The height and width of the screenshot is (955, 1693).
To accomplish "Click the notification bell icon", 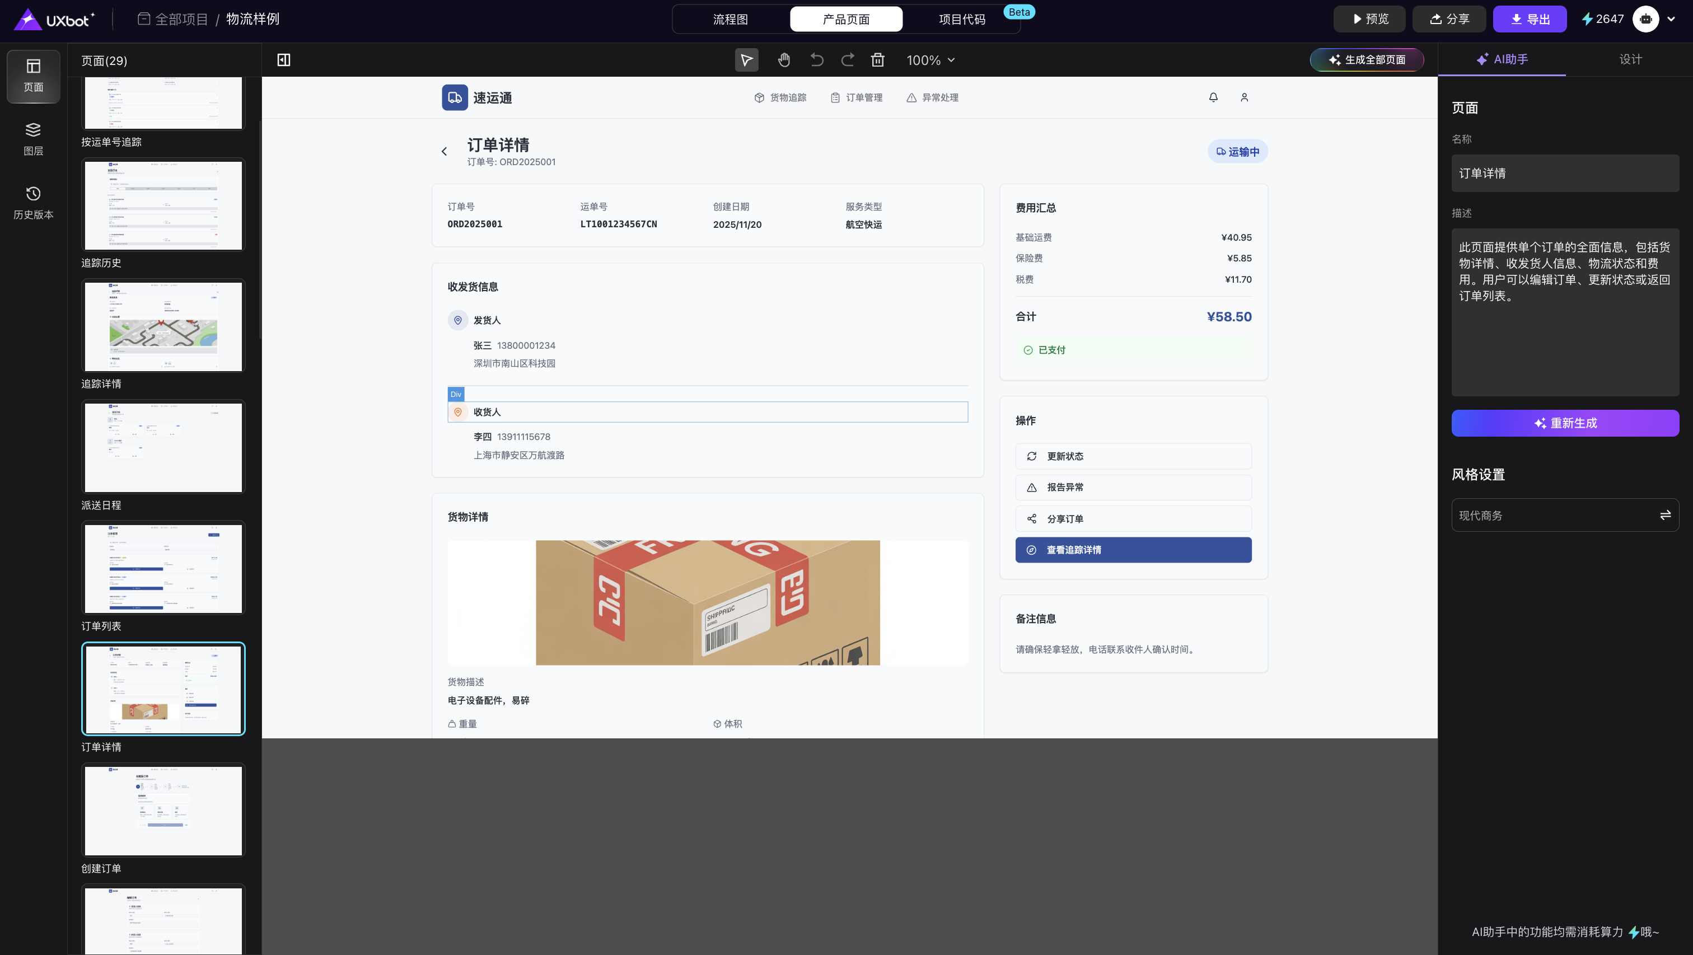I will pos(1213,97).
